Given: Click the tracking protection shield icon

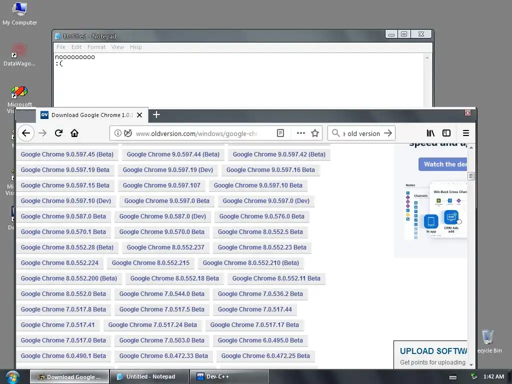Looking at the screenshot, I should [128, 133].
